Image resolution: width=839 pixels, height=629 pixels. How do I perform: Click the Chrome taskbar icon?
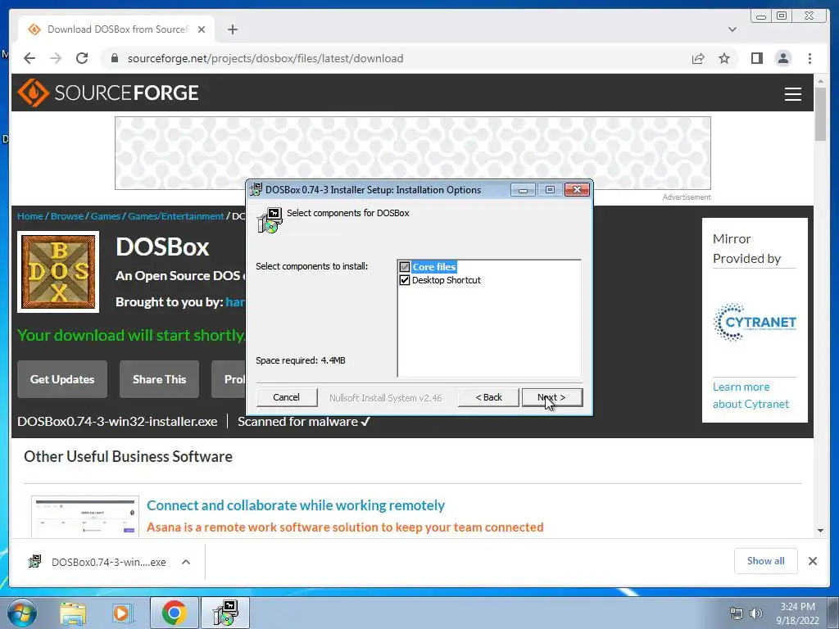coord(175,613)
